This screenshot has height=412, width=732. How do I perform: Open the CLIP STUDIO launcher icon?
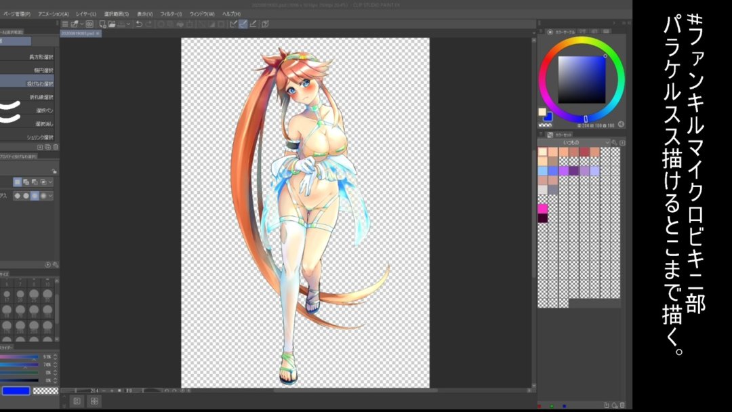pyautogui.click(x=89, y=24)
